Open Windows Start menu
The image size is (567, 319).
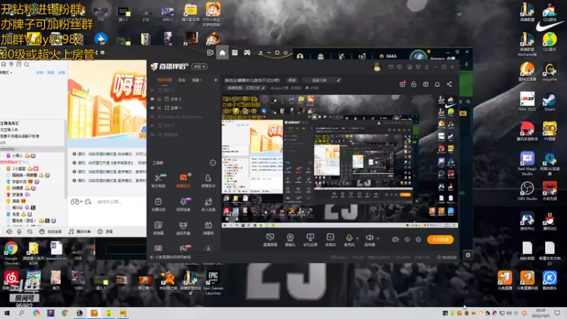[6, 313]
